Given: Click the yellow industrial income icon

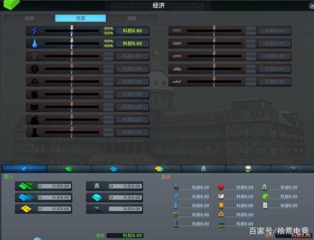Looking at the screenshot, I should click(x=26, y=209).
